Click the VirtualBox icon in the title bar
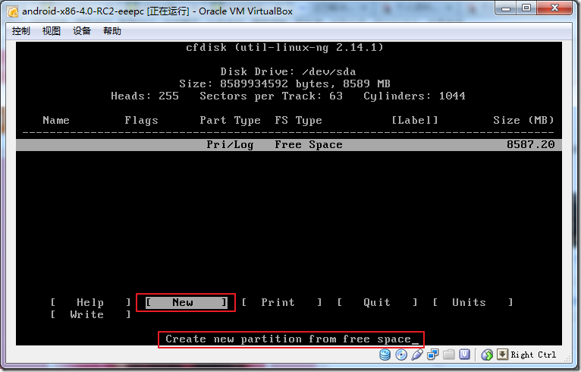 point(13,11)
